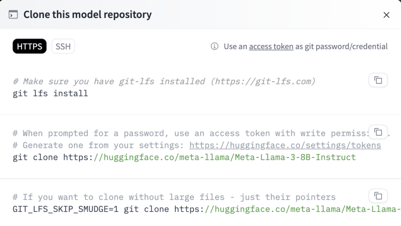401x226 pixels.
Task: Click the 'clone without large files' comment
Action: (x=174, y=197)
